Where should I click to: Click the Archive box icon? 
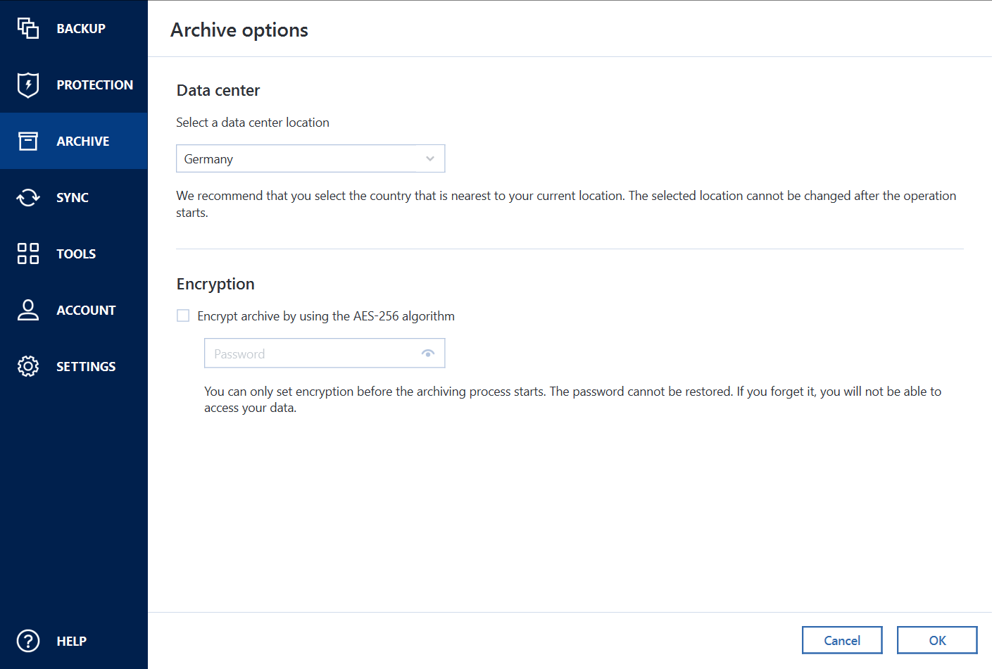pos(28,141)
